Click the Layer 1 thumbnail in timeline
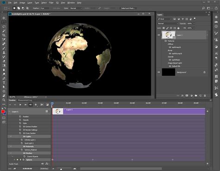220x171 pixels. pyautogui.click(x=58, y=111)
